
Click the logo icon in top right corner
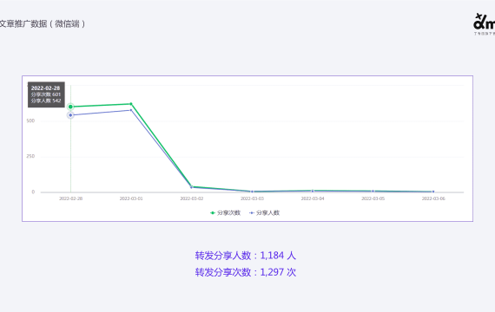click(484, 24)
